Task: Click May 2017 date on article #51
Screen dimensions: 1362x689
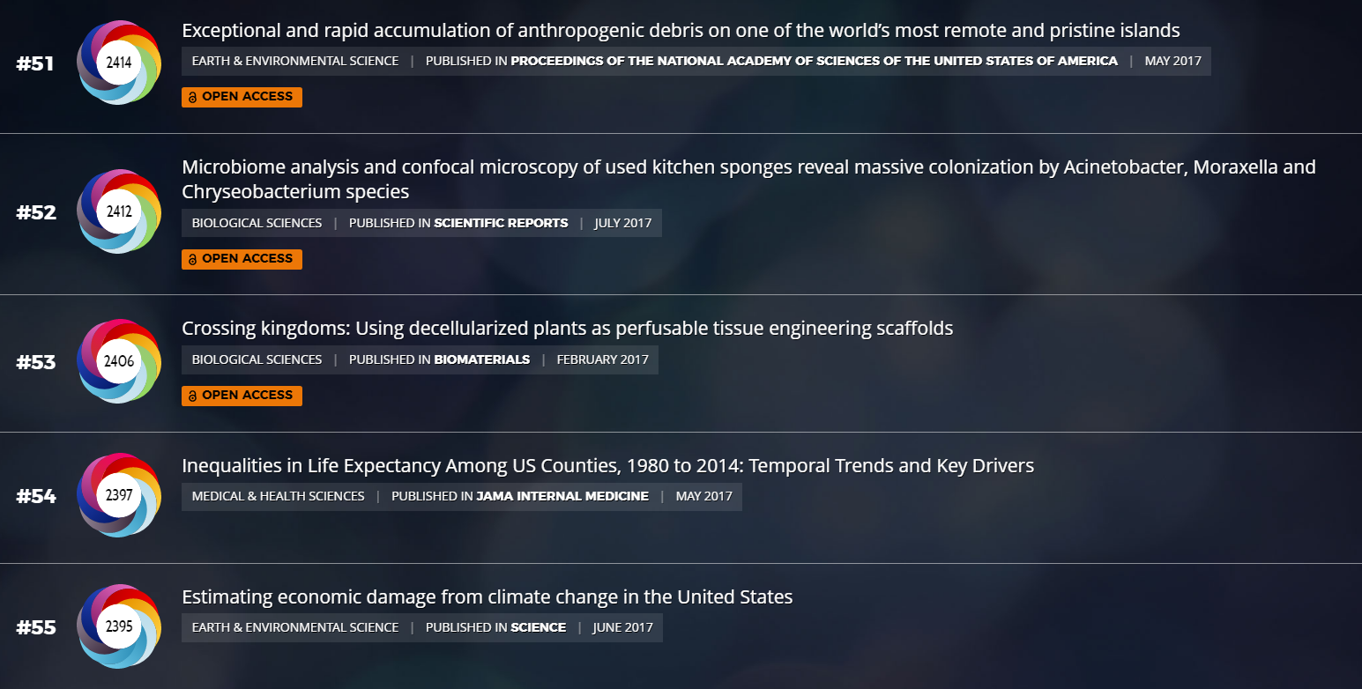Action: [1173, 61]
